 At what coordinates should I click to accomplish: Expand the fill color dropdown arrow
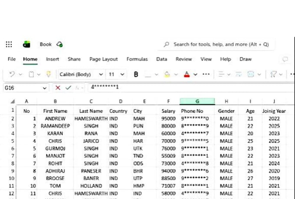176,75
